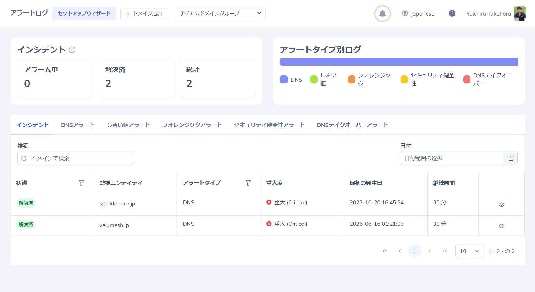
Task: Click the info icon next to インシデント
Action: pyautogui.click(x=72, y=50)
